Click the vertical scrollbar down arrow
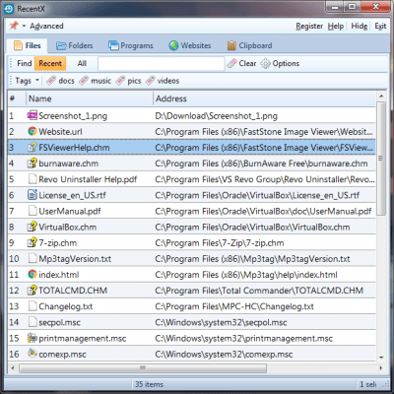Image resolution: width=394 pixels, height=394 pixels. [x=381, y=358]
